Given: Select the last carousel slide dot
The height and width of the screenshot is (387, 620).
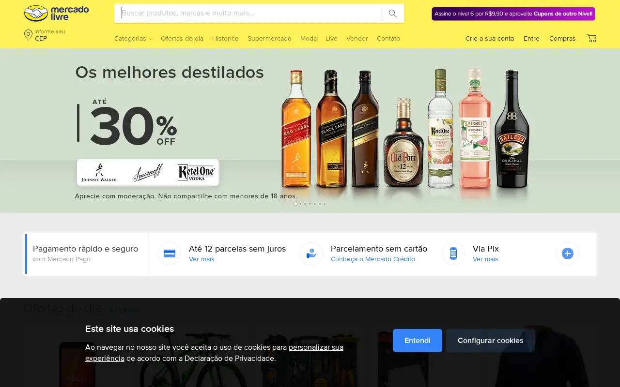Looking at the screenshot, I should tap(325, 204).
